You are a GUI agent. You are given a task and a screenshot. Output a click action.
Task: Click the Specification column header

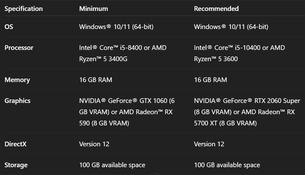point(23,9)
